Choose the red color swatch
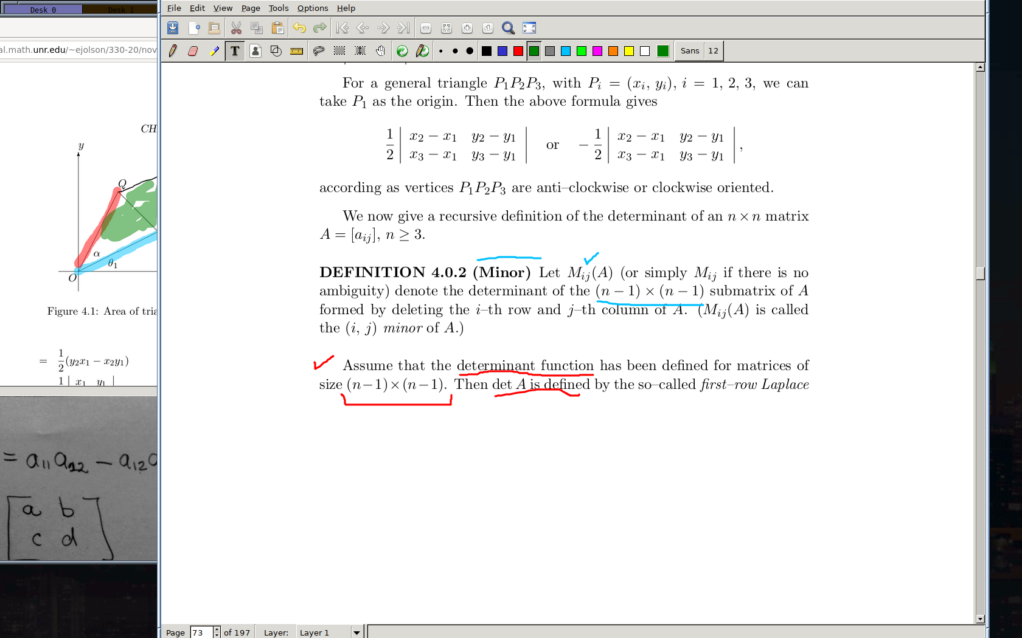This screenshot has width=1022, height=638. click(518, 51)
